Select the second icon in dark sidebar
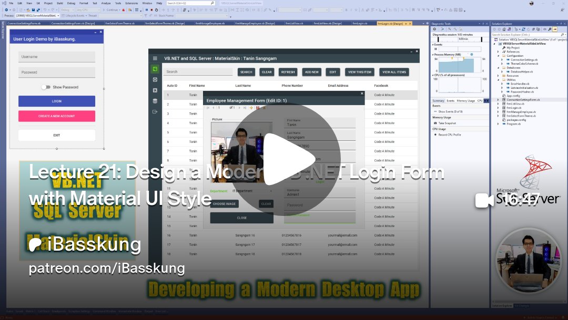Viewport: 568px width, 320px height. point(155,80)
